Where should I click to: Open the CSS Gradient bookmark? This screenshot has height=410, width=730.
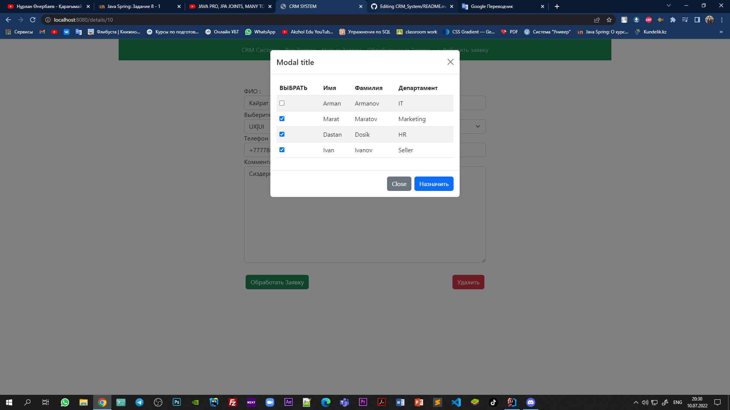coord(469,32)
